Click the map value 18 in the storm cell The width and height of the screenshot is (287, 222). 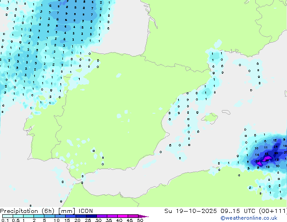point(277,160)
